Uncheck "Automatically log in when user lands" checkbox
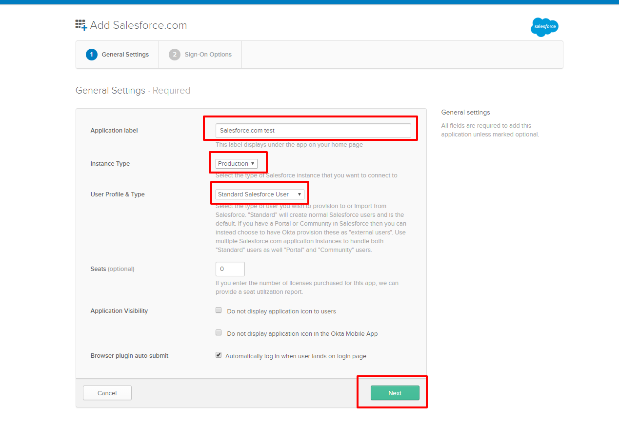The height and width of the screenshot is (425, 619). [219, 355]
